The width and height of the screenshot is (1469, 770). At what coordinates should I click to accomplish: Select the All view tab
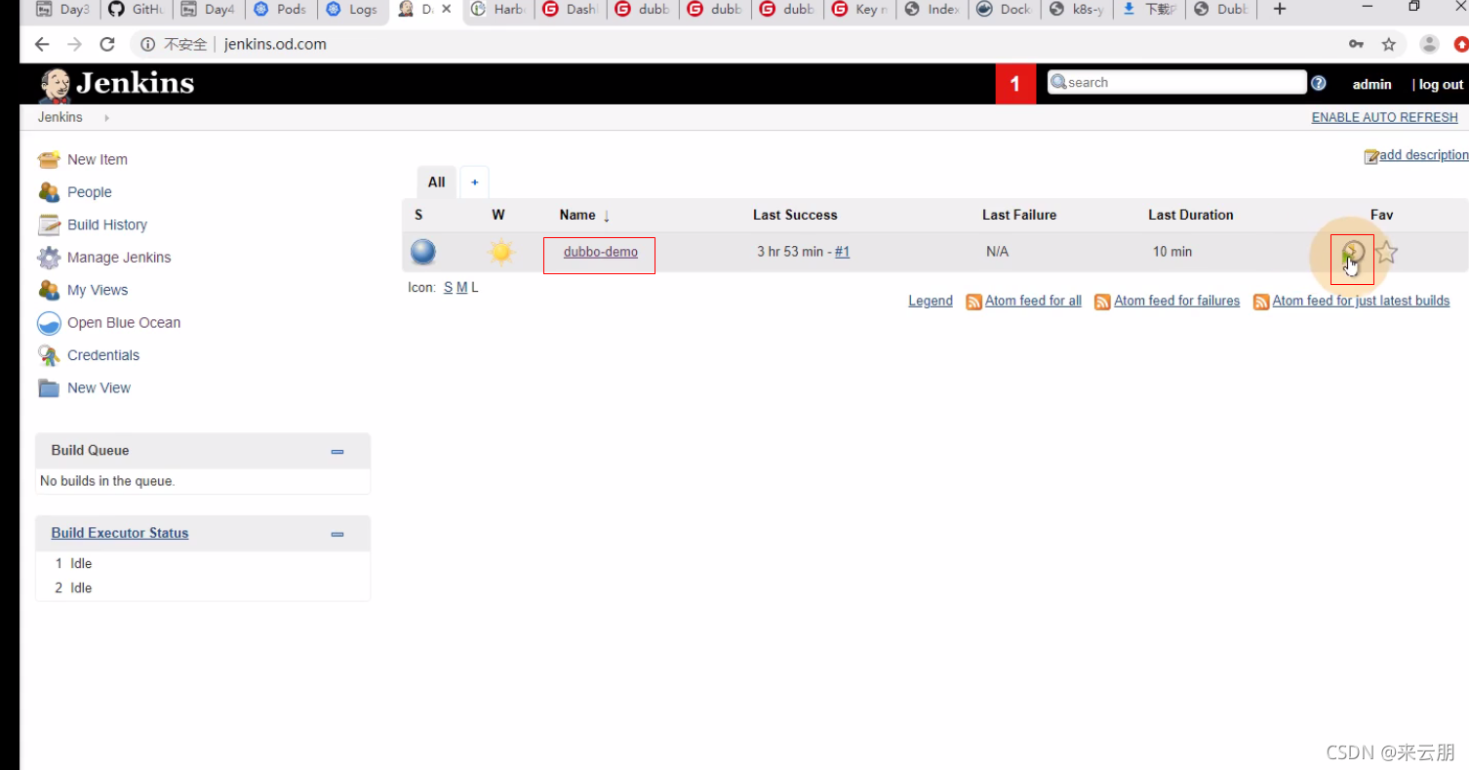(436, 182)
